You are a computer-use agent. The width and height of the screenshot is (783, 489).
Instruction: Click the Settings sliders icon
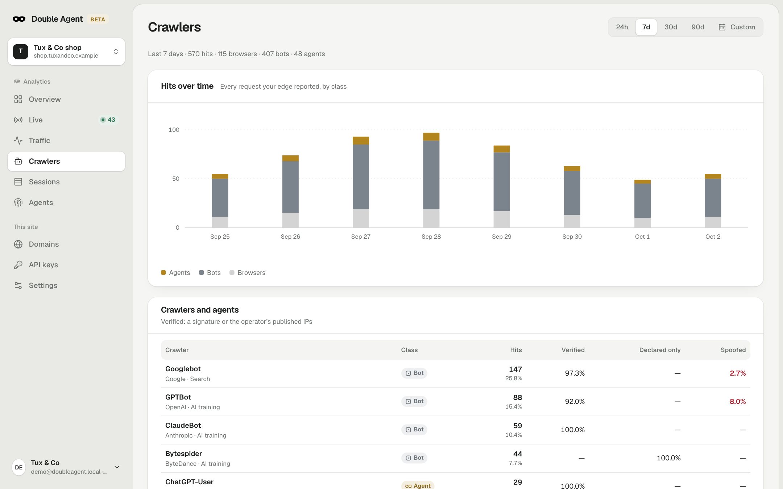[x=18, y=285]
